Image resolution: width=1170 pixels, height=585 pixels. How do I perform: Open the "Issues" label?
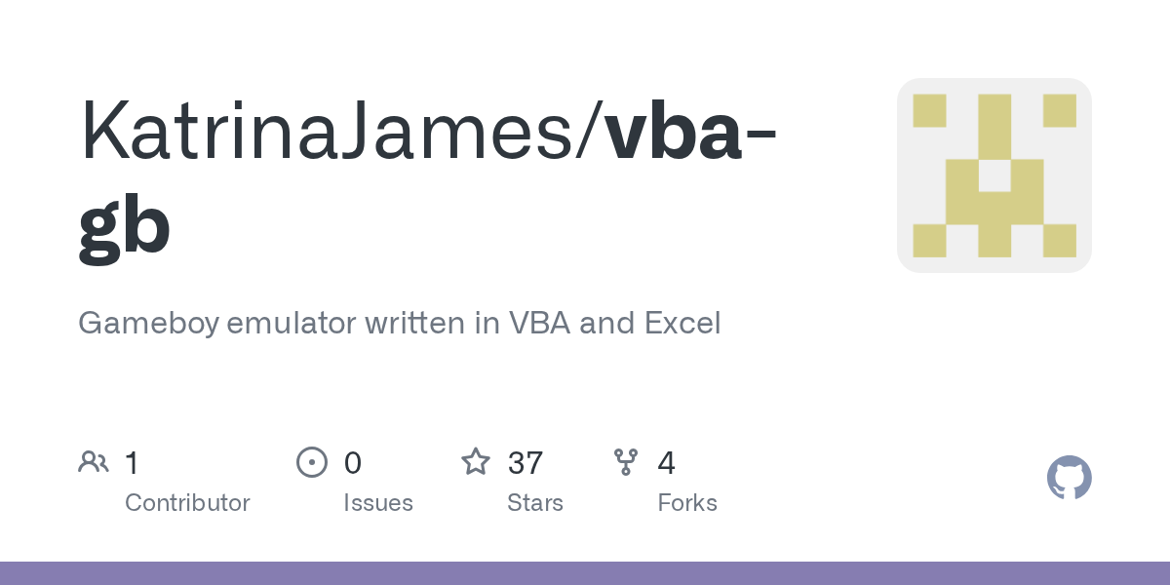point(377,503)
